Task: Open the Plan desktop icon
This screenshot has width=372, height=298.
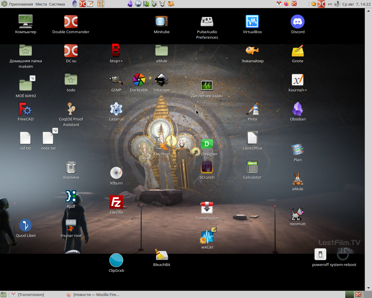Action: click(x=298, y=150)
